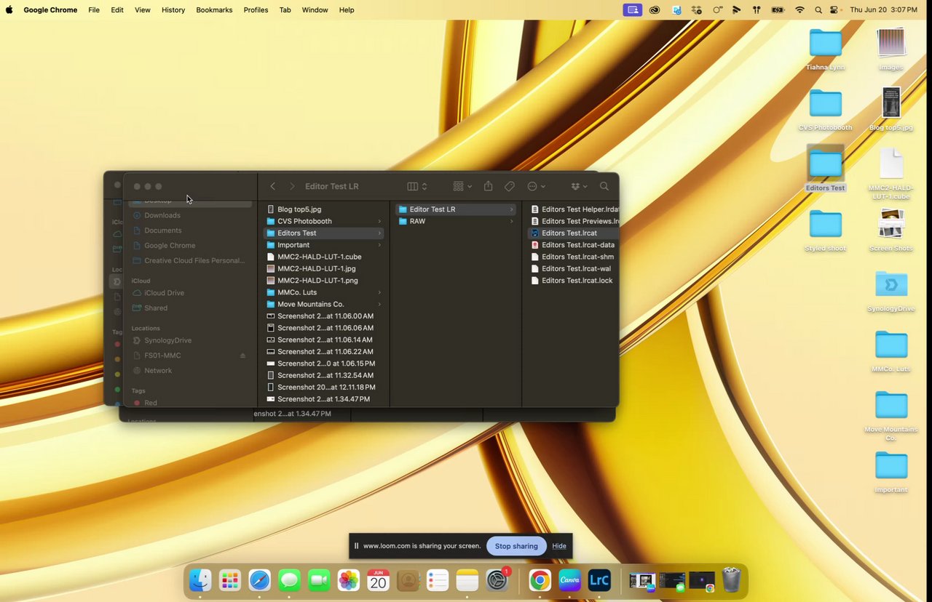This screenshot has width=932, height=602.
Task: Select MMC2-HALD-LUT-1.png in the Finder list
Action: click(324, 281)
